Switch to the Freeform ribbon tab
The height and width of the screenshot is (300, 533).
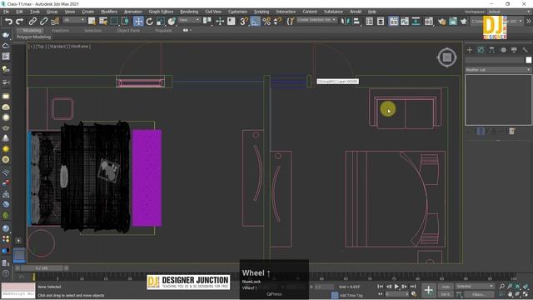pyautogui.click(x=61, y=30)
